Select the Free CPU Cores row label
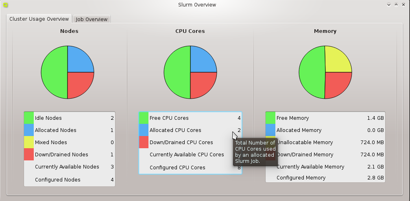This screenshot has height=201, width=410. pyautogui.click(x=169, y=118)
